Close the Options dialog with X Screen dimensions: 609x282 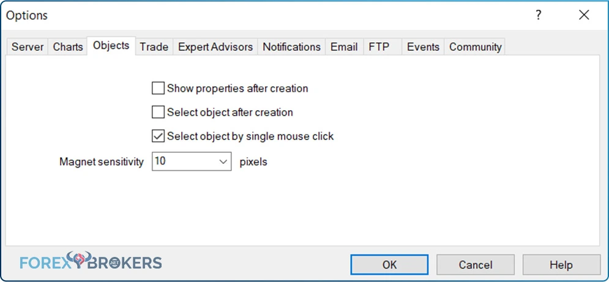pos(584,15)
